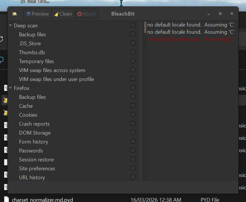
Task: Check the DOM Storage option
Action: 133,132
